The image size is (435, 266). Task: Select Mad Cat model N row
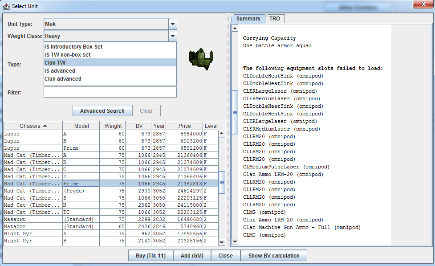coord(111,205)
